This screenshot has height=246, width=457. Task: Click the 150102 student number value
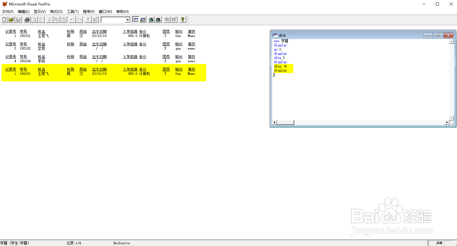click(25, 48)
